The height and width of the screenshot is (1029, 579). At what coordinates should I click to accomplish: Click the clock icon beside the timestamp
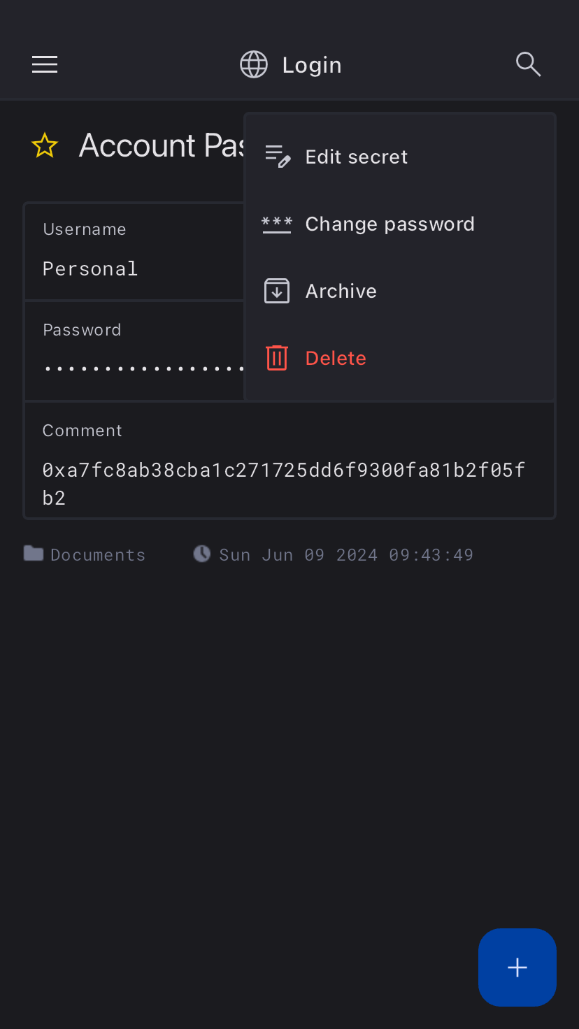[202, 554]
